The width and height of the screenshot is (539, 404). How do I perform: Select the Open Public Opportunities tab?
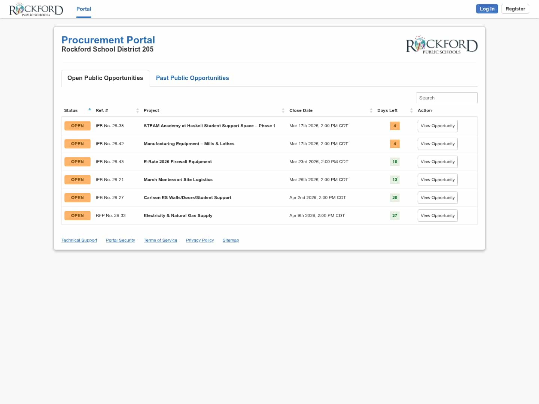105,78
